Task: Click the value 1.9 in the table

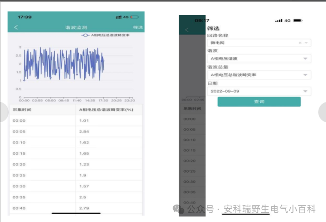Action: (x=82, y=175)
